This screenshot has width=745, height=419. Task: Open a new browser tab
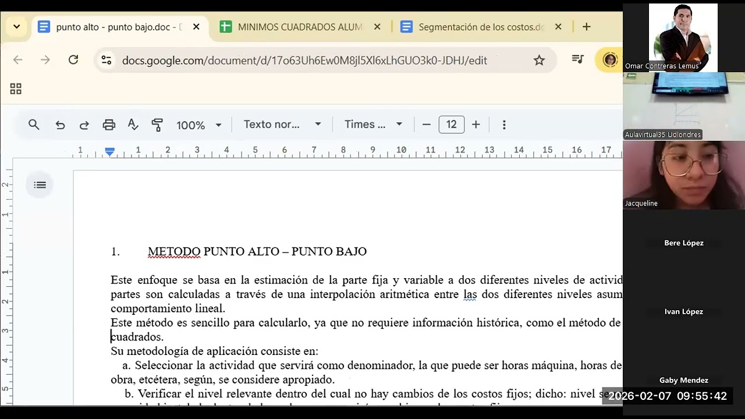pos(586,27)
